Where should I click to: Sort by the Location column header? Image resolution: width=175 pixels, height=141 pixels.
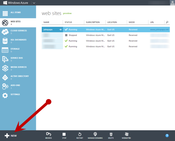click(112, 22)
